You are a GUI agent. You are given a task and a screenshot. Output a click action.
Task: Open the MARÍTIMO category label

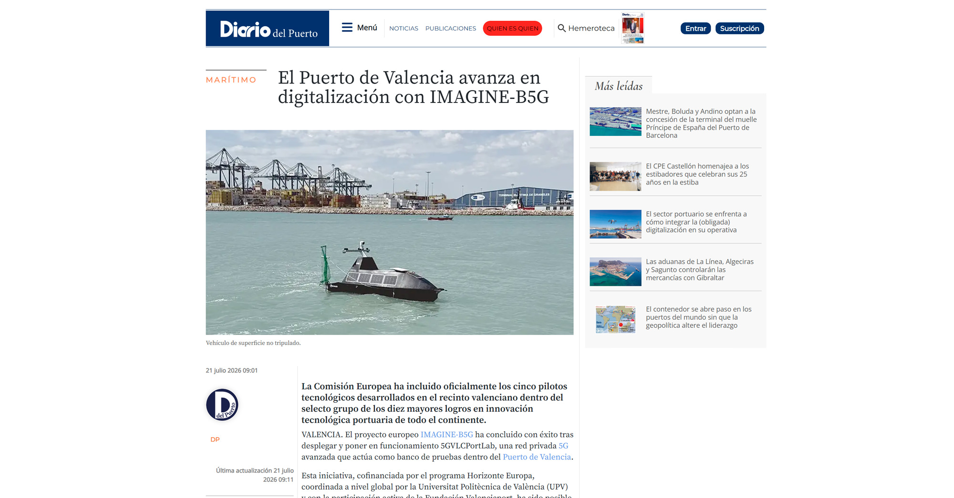tap(231, 80)
